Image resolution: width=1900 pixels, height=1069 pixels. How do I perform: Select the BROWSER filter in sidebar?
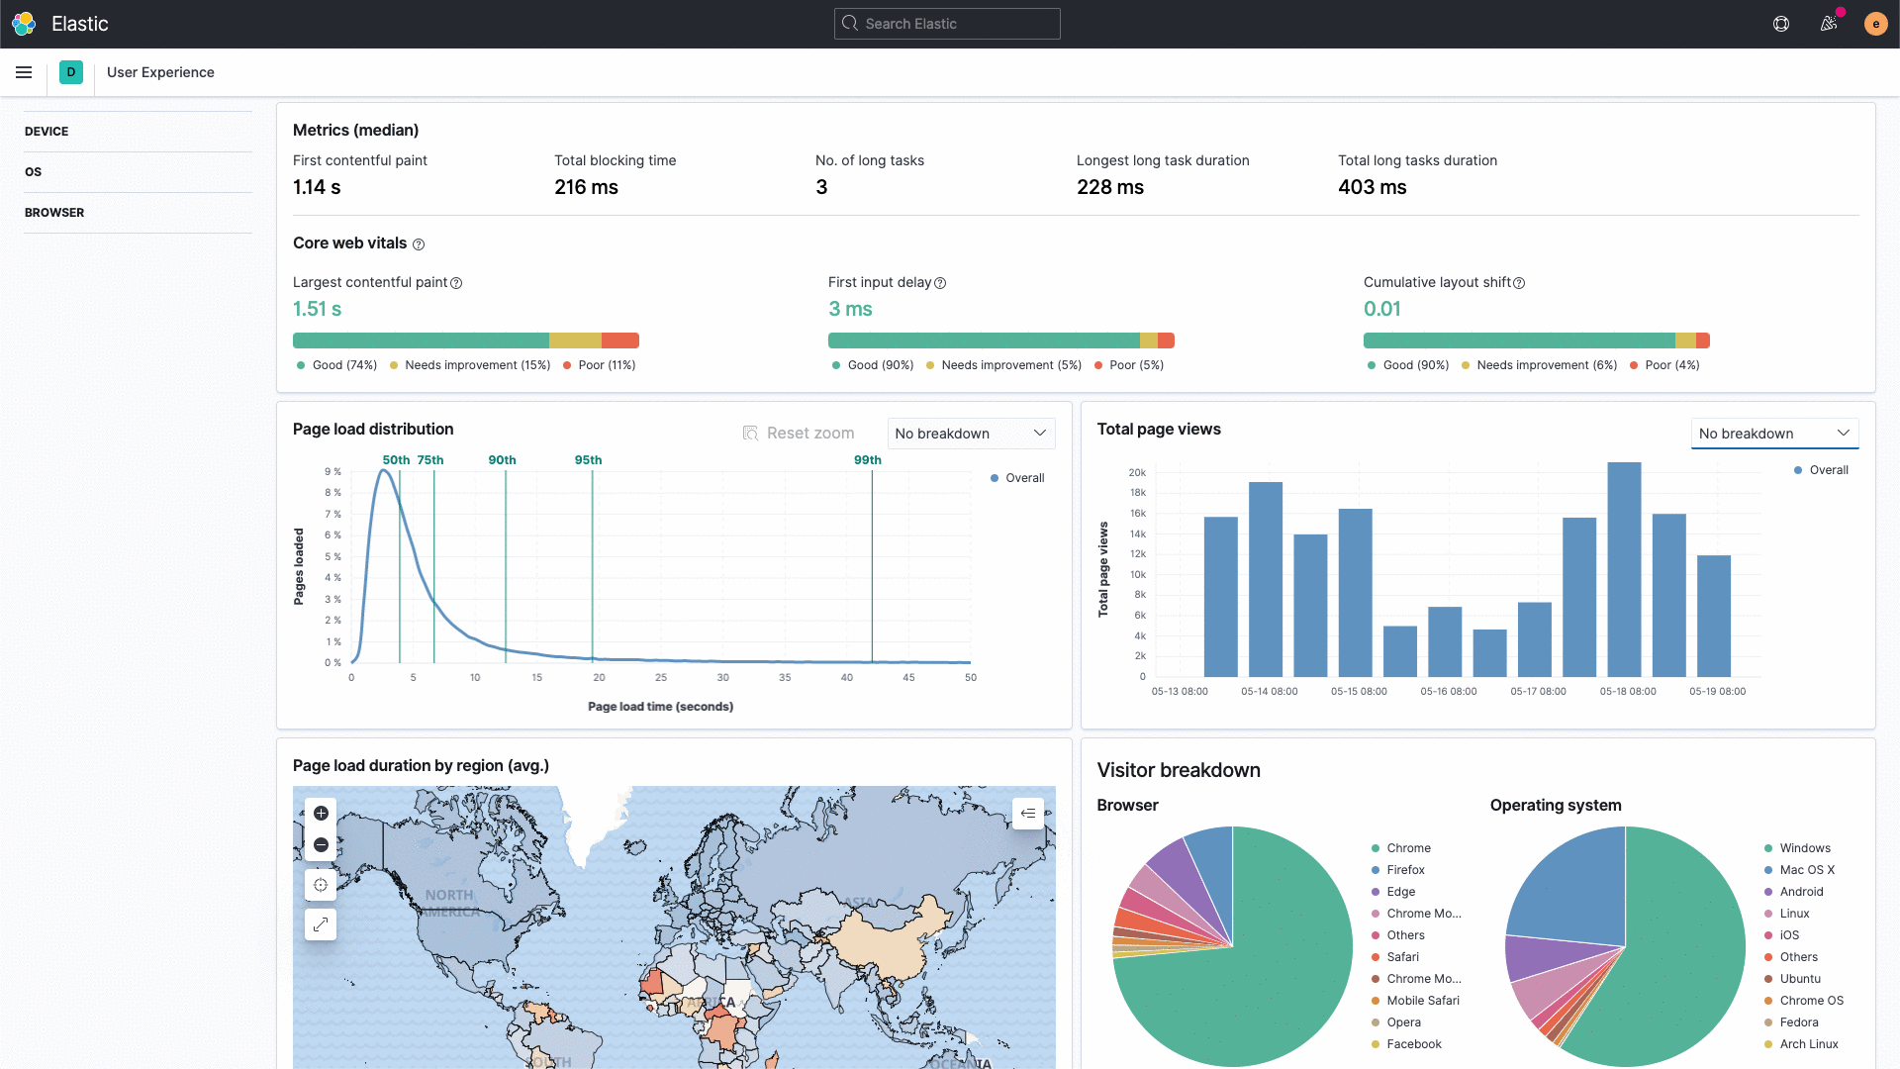click(x=54, y=213)
